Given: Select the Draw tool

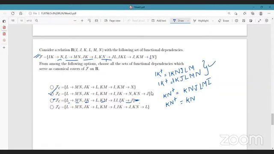Looking at the screenshot, I should coord(178,21).
